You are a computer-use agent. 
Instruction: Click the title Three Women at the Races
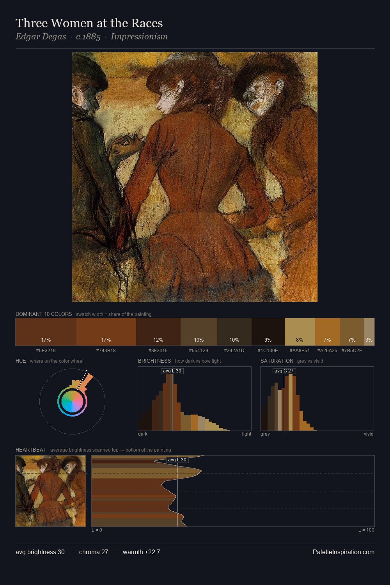(x=89, y=23)
